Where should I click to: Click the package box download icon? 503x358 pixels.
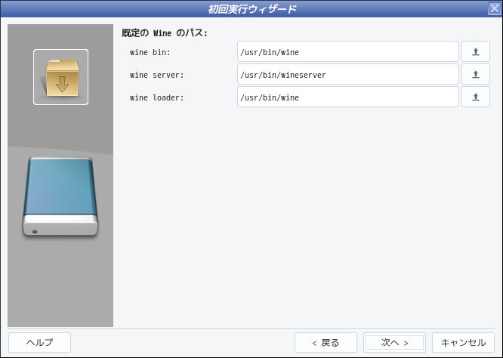60,77
